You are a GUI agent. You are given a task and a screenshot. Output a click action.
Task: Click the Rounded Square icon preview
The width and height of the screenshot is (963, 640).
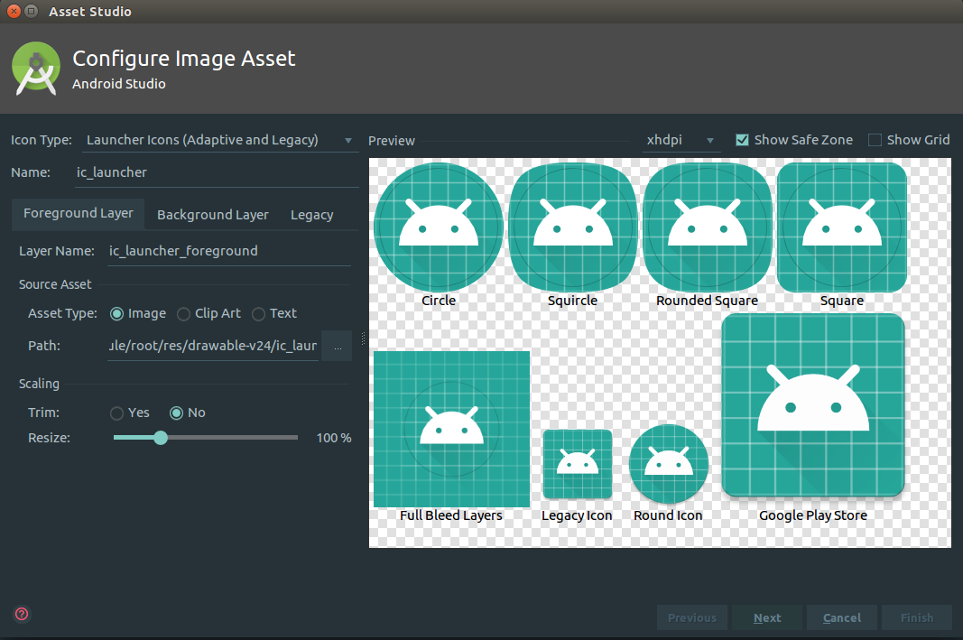[708, 227]
